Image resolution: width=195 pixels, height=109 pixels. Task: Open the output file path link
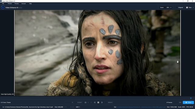pos(141,107)
